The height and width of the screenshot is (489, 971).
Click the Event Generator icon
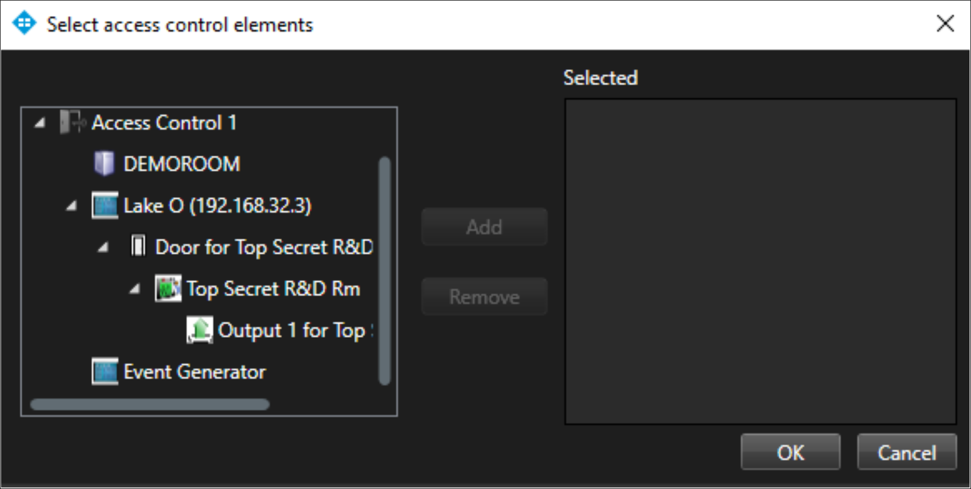click(x=105, y=371)
